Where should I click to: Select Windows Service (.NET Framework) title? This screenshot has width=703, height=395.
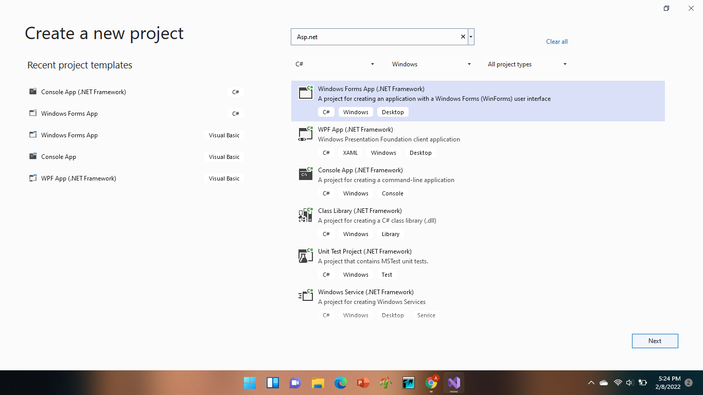(365, 292)
